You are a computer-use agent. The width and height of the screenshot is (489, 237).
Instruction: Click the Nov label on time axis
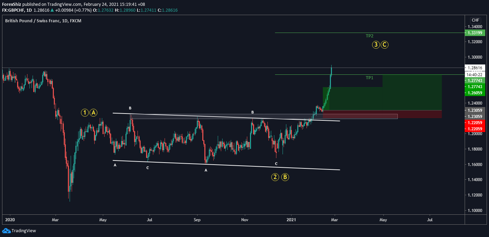pyautogui.click(x=244, y=220)
